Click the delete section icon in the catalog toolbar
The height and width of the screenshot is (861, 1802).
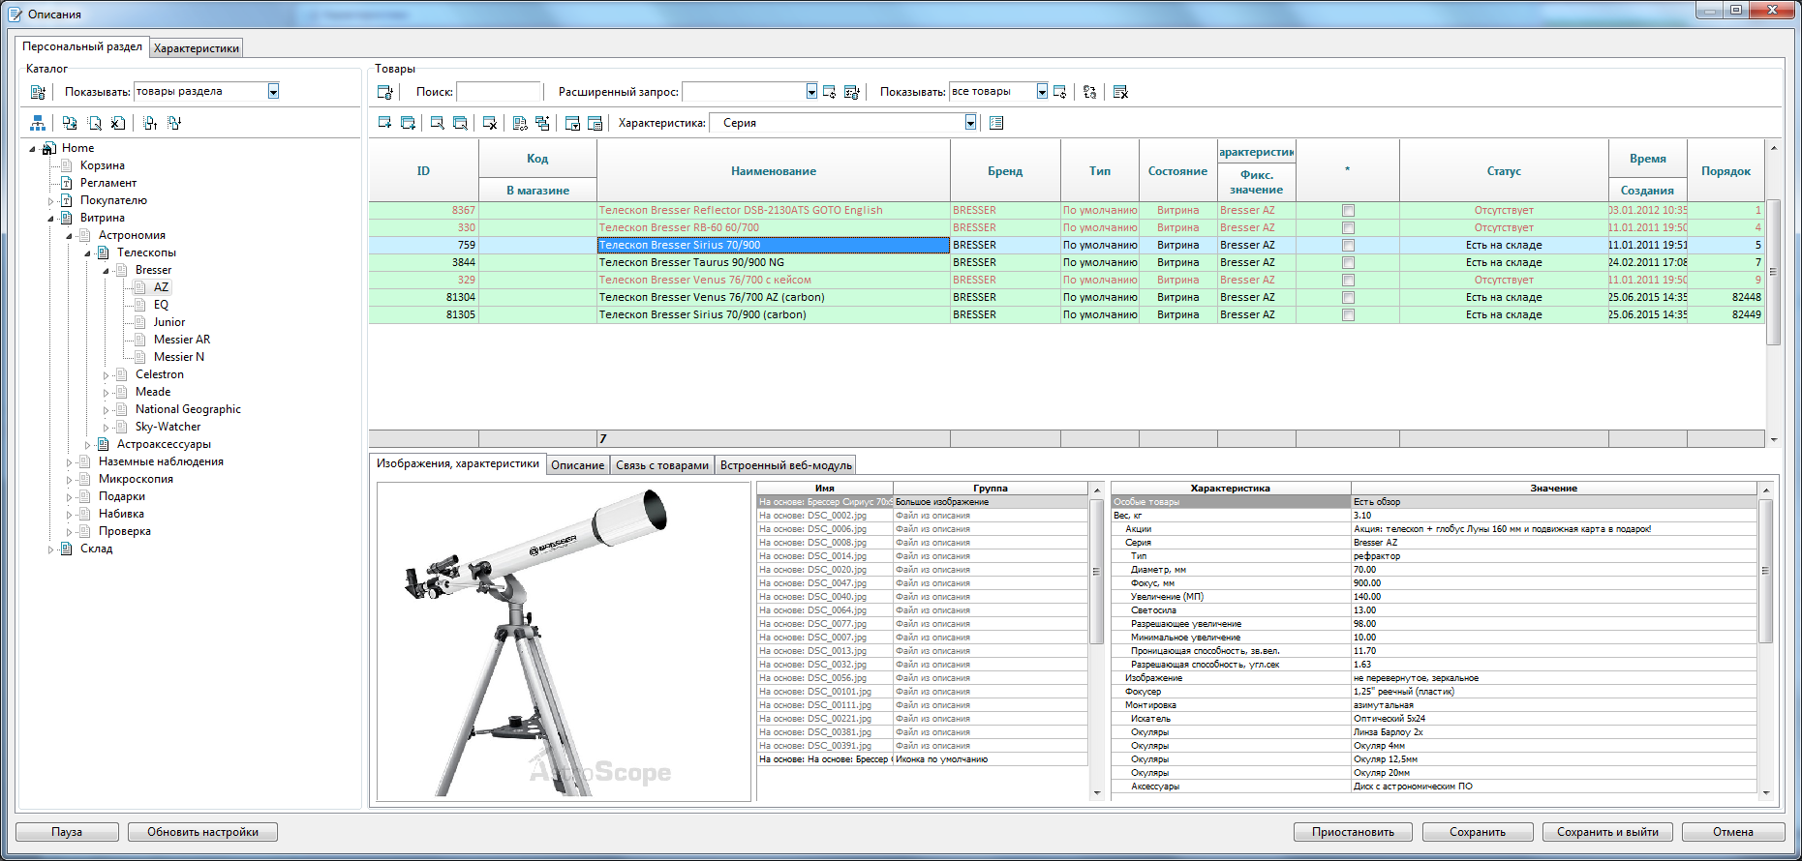[x=117, y=123]
